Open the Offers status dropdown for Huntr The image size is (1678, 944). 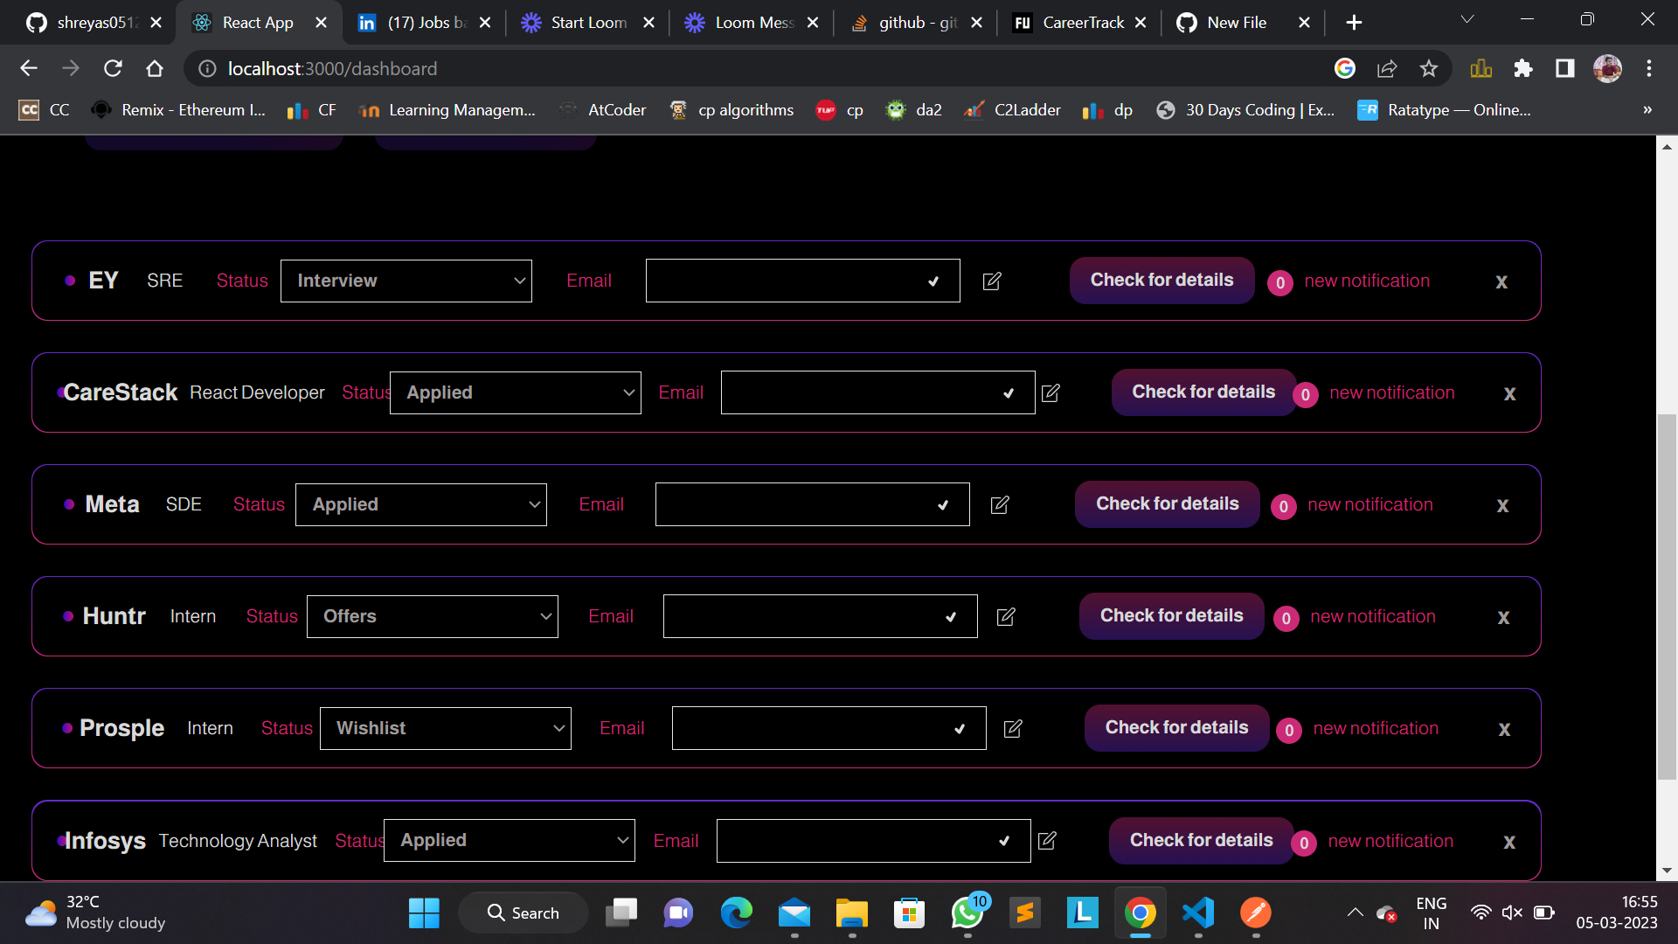point(432,616)
